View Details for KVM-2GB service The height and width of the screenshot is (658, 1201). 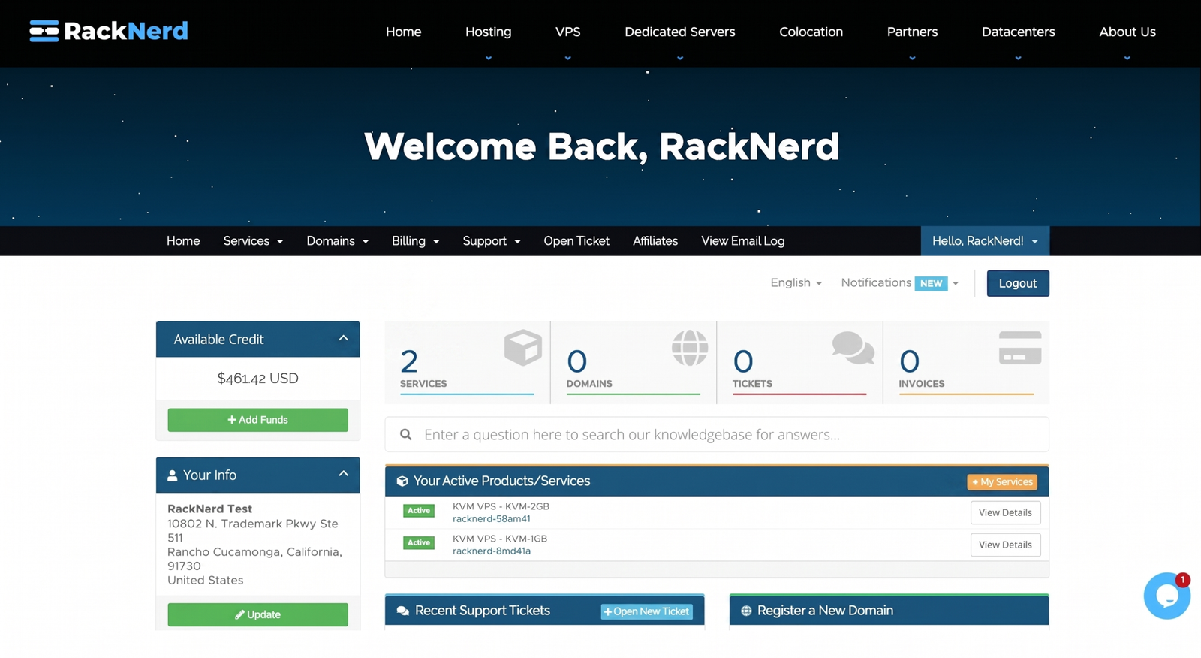point(1005,512)
